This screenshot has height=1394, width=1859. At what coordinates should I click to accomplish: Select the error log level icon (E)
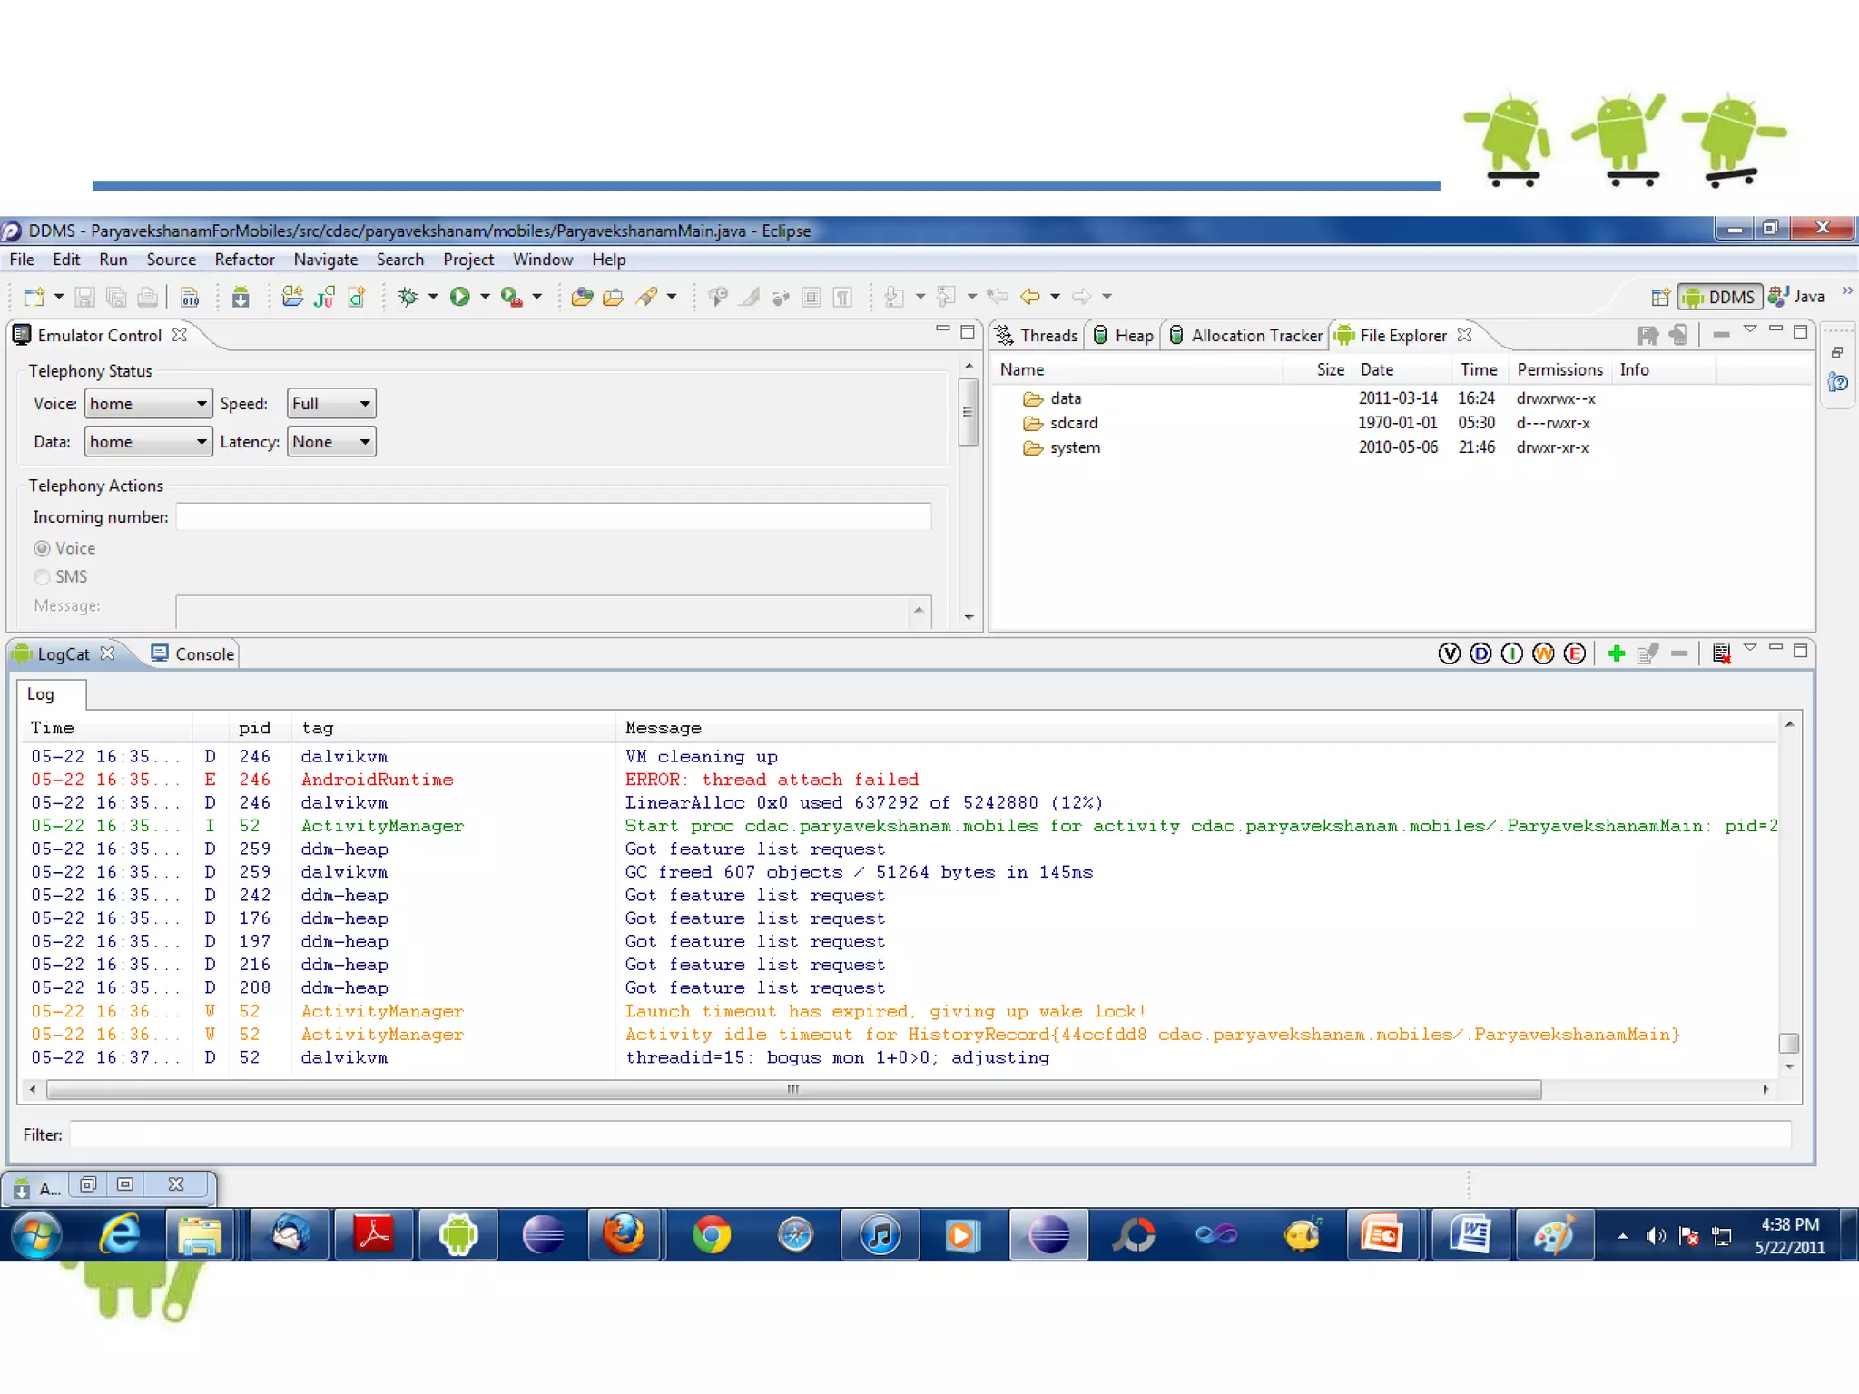[1575, 653]
